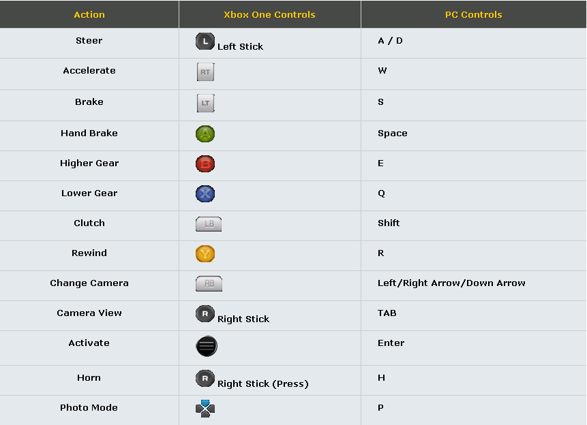Click the Rewind action label
This screenshot has height=425, width=587.
pos(89,253)
